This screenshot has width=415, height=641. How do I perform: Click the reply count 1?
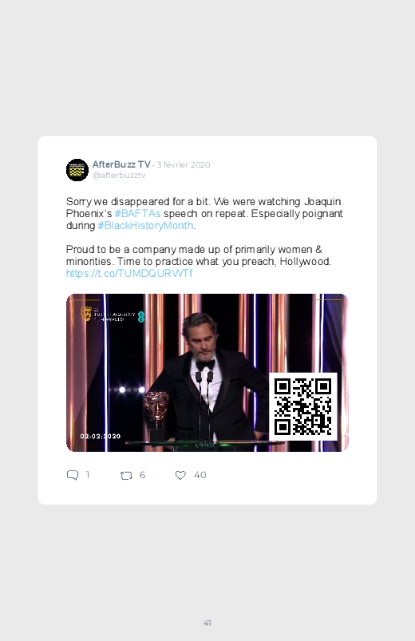click(88, 475)
